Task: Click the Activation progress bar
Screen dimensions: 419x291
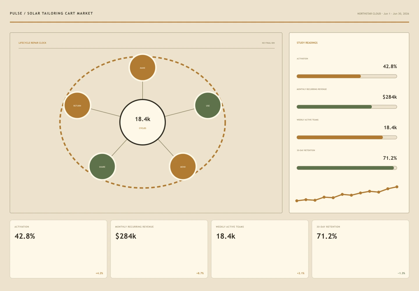Action: [x=347, y=76]
